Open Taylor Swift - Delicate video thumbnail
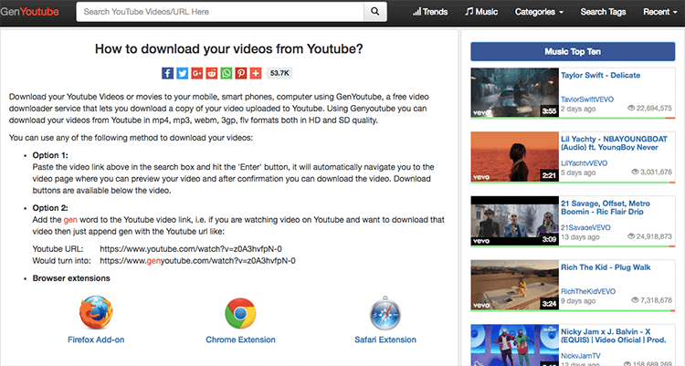The image size is (685, 366). tap(514, 92)
